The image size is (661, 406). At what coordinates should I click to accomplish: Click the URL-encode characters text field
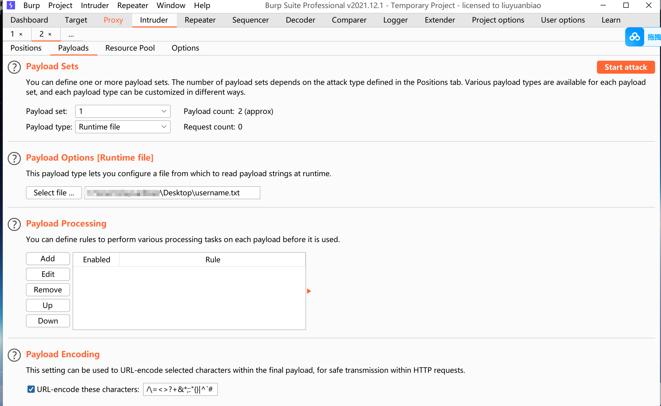tap(180, 389)
